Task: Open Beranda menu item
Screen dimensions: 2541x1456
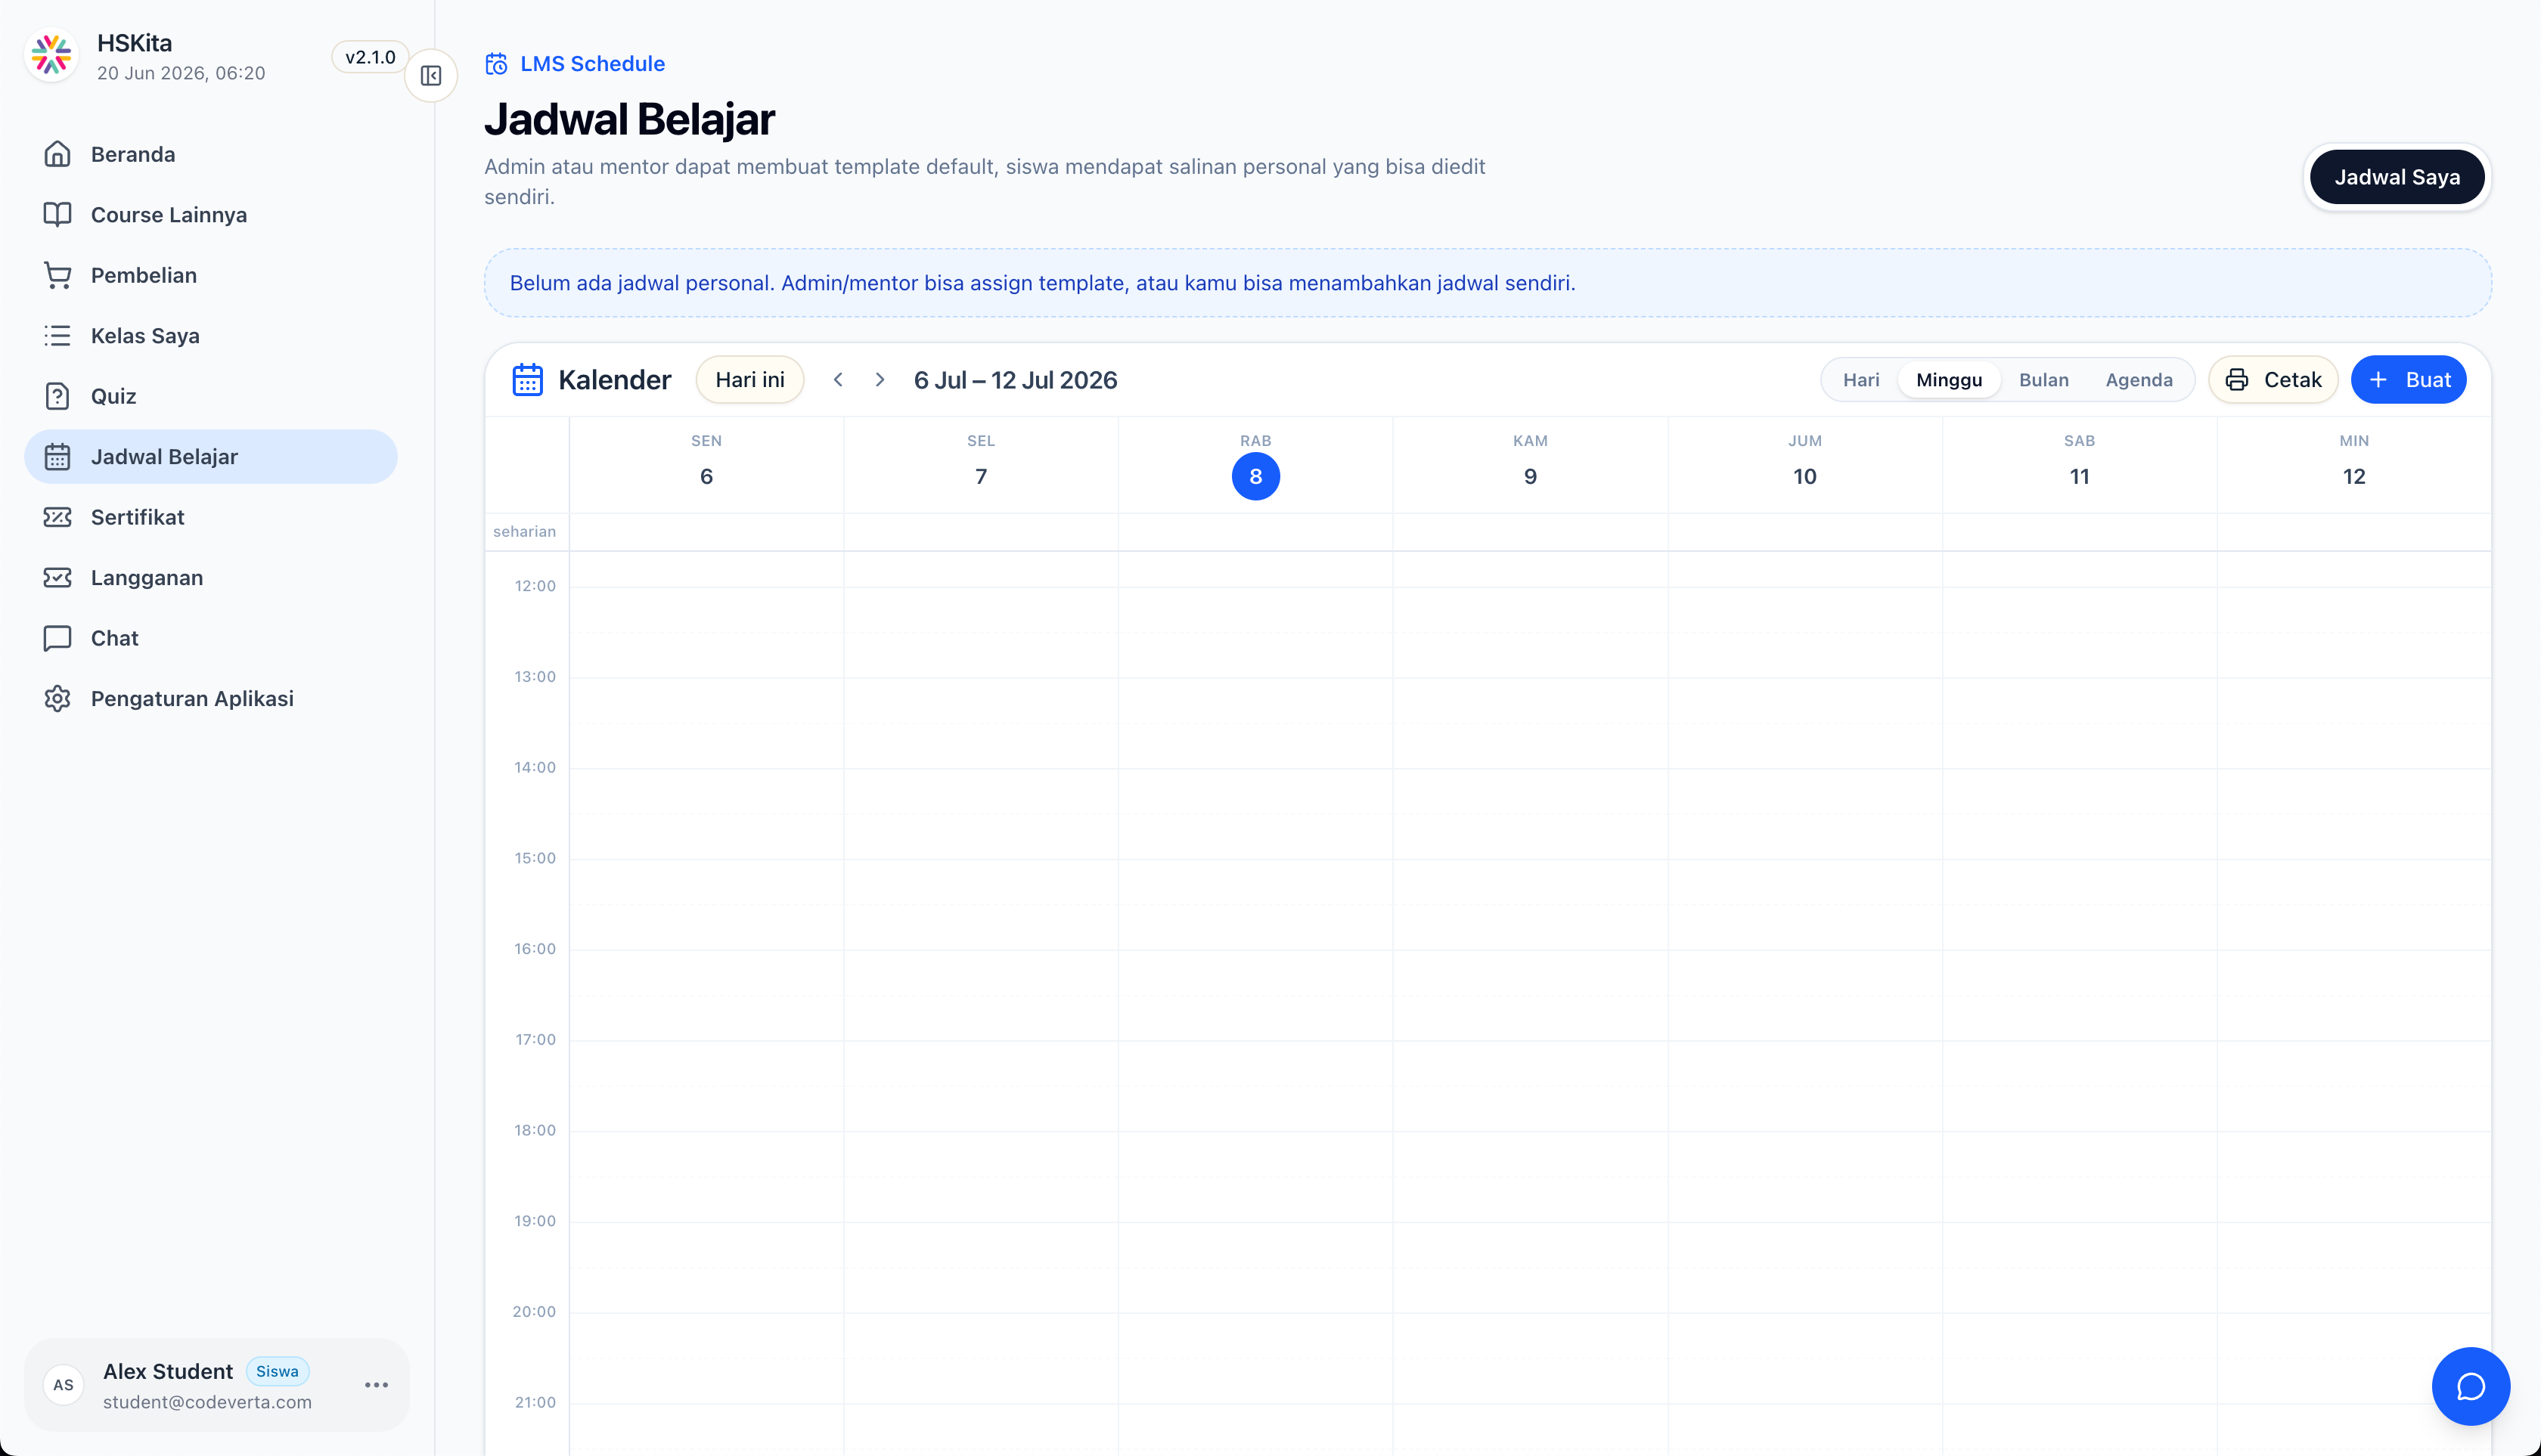Action: 211,154
